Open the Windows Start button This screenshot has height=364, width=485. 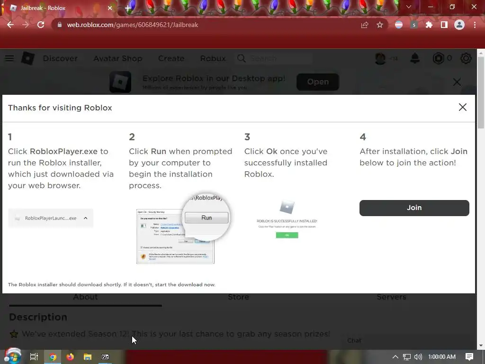point(12,356)
